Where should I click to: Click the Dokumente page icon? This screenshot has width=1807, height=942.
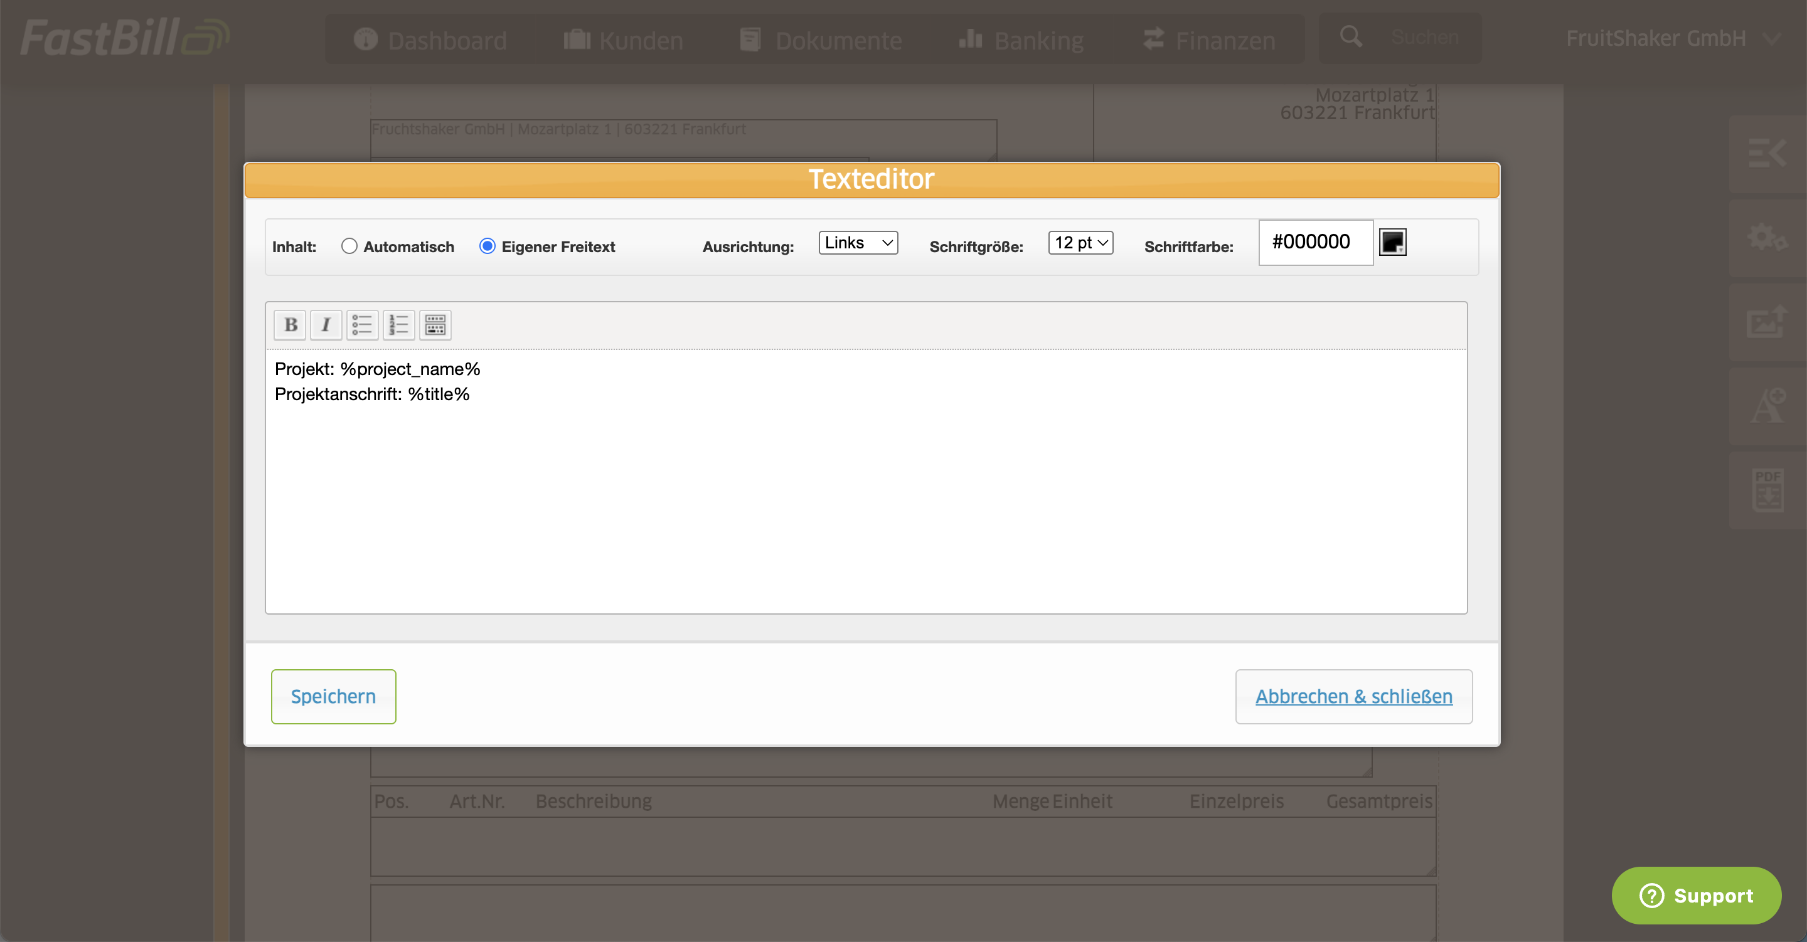tap(750, 39)
